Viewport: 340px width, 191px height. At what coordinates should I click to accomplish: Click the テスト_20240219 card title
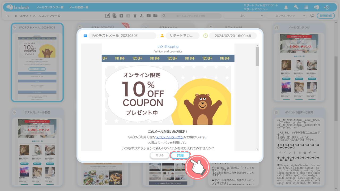point(103,27)
